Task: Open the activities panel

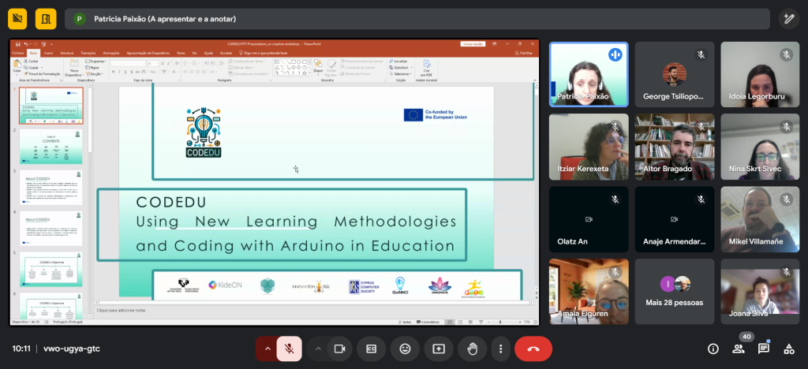Action: (788, 348)
